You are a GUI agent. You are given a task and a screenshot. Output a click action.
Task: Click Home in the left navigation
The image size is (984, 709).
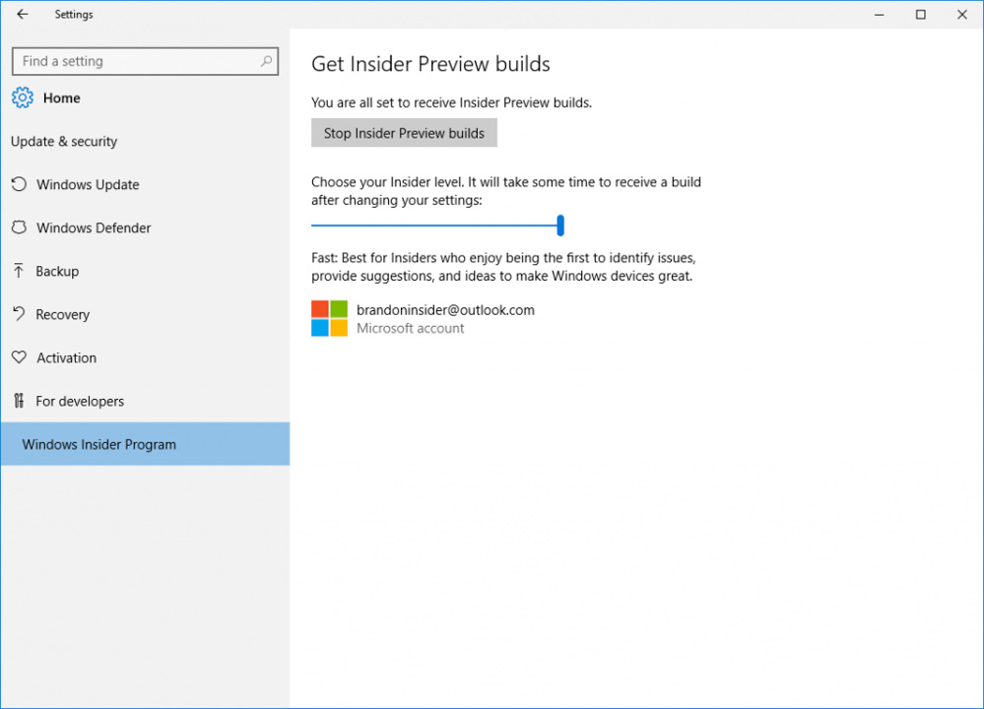coord(61,97)
